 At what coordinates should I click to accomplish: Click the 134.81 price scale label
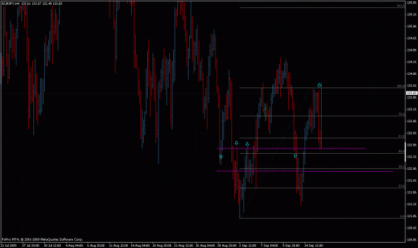411,38
